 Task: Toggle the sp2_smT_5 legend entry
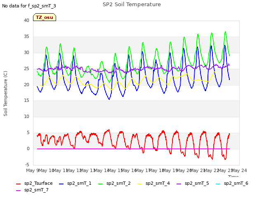click(193, 183)
